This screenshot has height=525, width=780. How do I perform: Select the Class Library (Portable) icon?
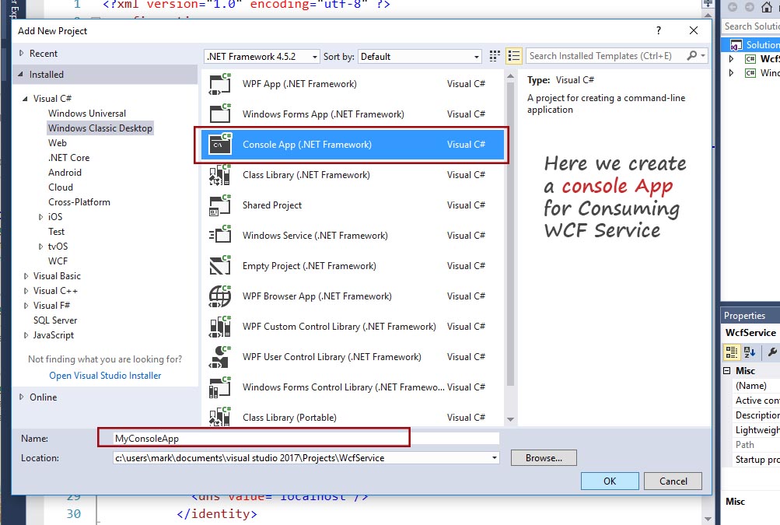220,417
